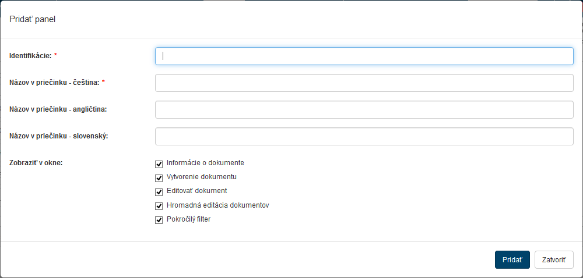
Task: Toggle the Vytvorenie dokumentu checkbox
Action: click(159, 178)
